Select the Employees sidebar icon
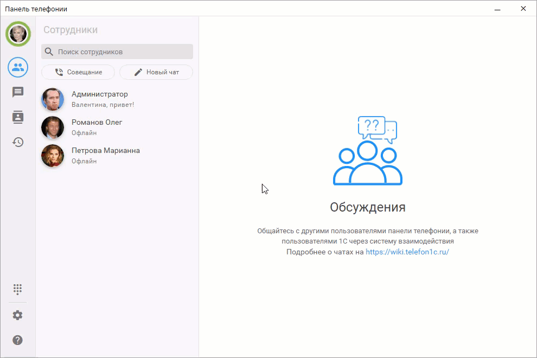Image resolution: width=537 pixels, height=358 pixels. point(18,67)
